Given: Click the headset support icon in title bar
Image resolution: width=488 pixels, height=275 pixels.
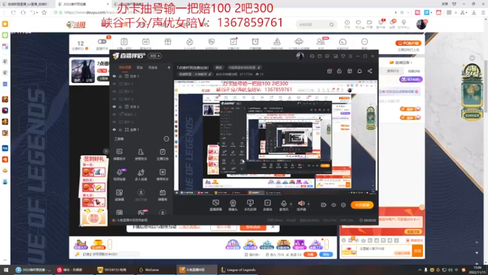Looking at the screenshot, I should [x=312, y=56].
